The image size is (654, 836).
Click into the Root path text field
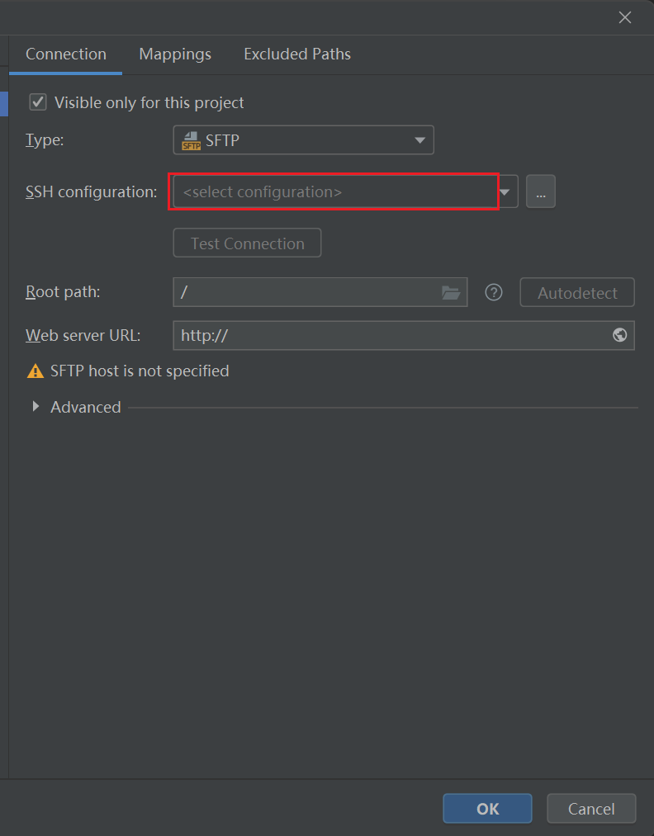click(x=320, y=292)
